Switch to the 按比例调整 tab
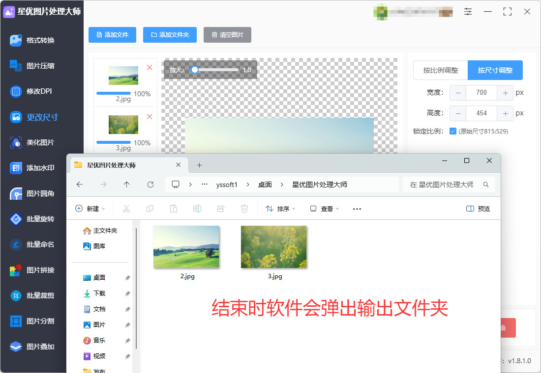The width and height of the screenshot is (541, 373). pyautogui.click(x=441, y=70)
